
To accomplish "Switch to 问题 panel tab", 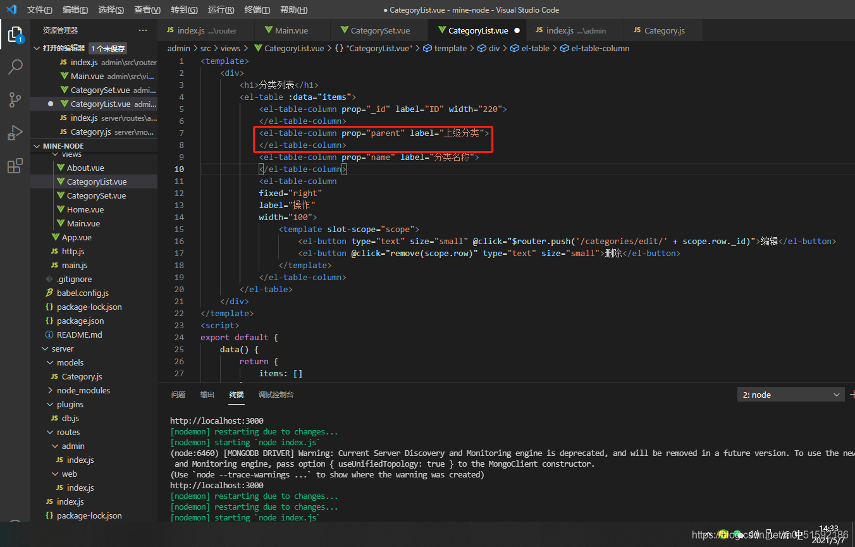I will (178, 395).
